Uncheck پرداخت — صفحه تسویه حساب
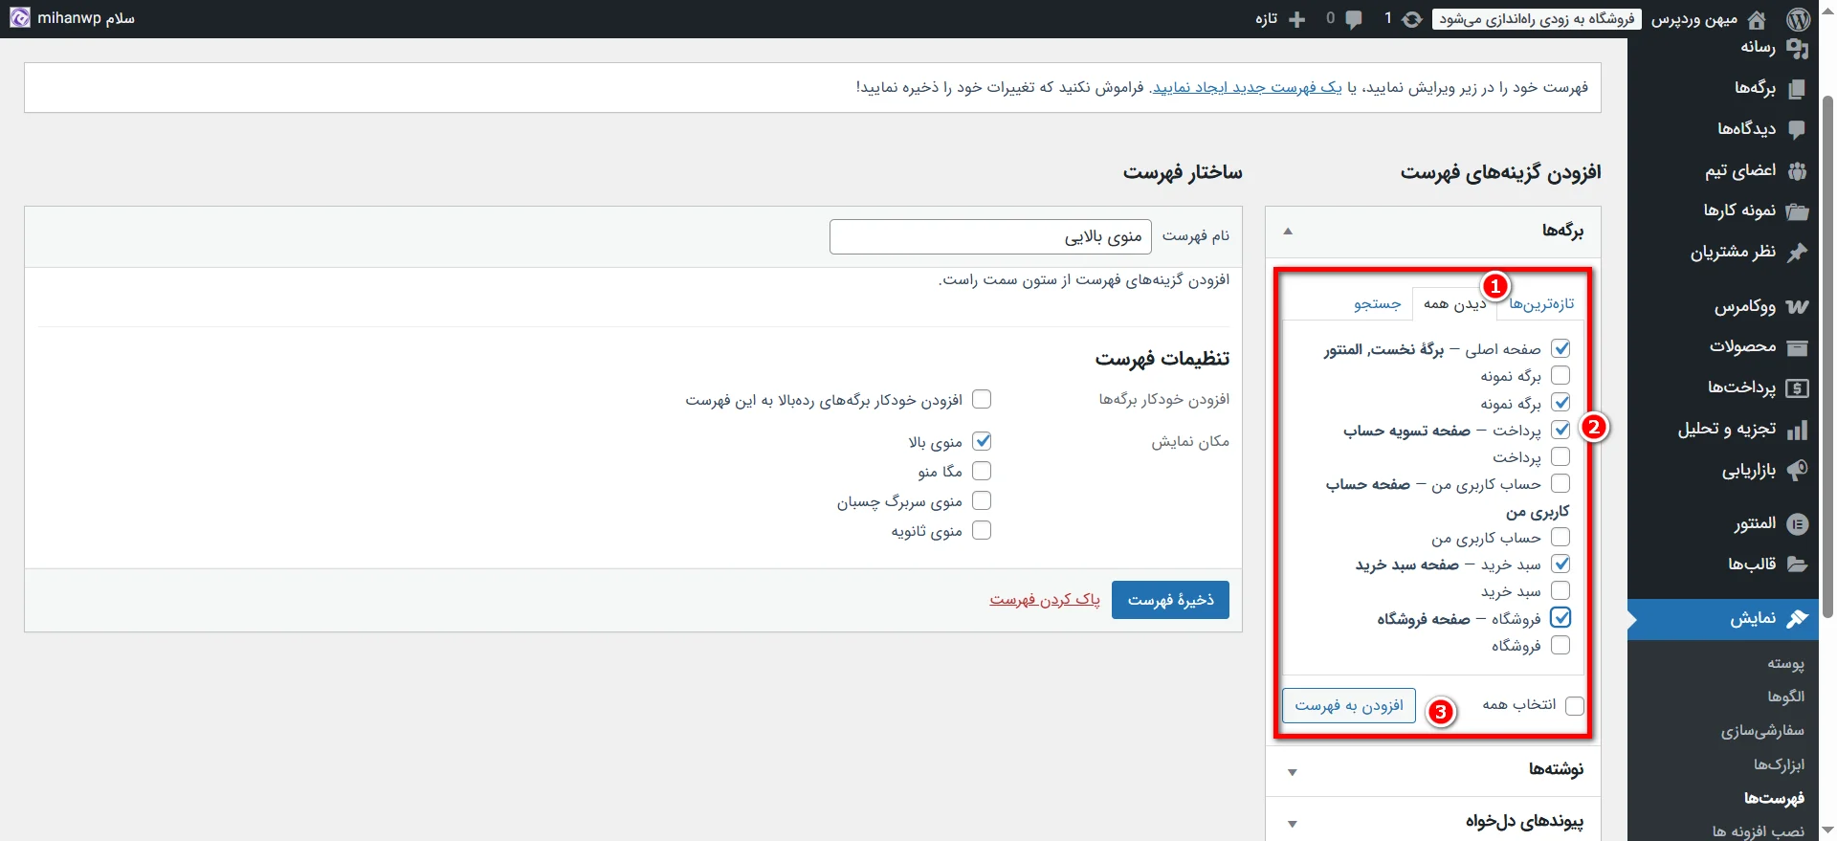 point(1560,430)
